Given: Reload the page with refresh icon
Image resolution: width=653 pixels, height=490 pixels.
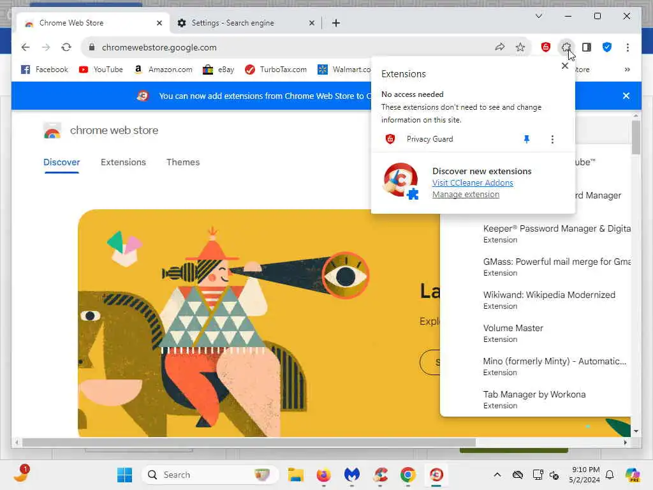Looking at the screenshot, I should pyautogui.click(x=66, y=47).
